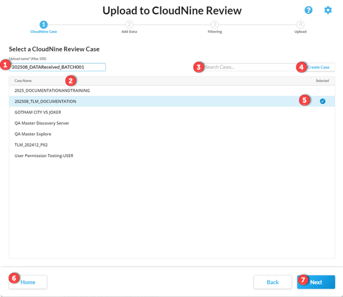Click the step 4 Upload circle
The height and width of the screenshot is (297, 343).
pyautogui.click(x=300, y=25)
